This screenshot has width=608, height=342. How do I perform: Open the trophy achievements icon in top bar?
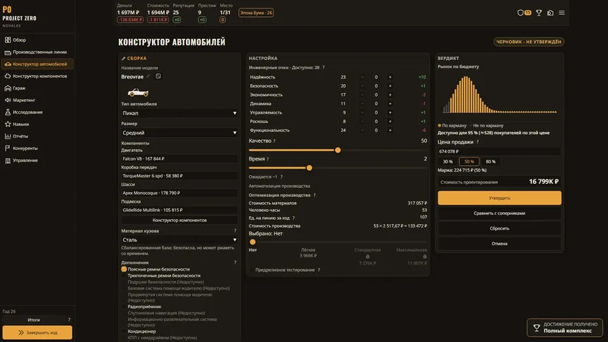pyautogui.click(x=539, y=13)
